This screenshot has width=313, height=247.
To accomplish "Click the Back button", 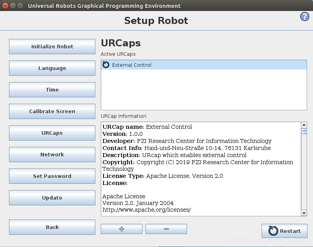I will click(52, 227).
